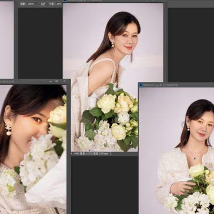Minimize the bottom-left close-up portrait window
Viewport: 214px width, 214px height.
(x=51, y=81)
